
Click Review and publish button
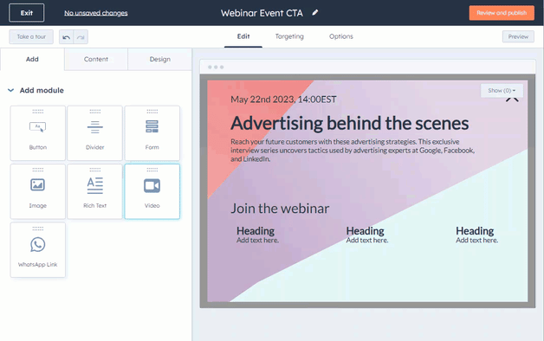(x=502, y=13)
